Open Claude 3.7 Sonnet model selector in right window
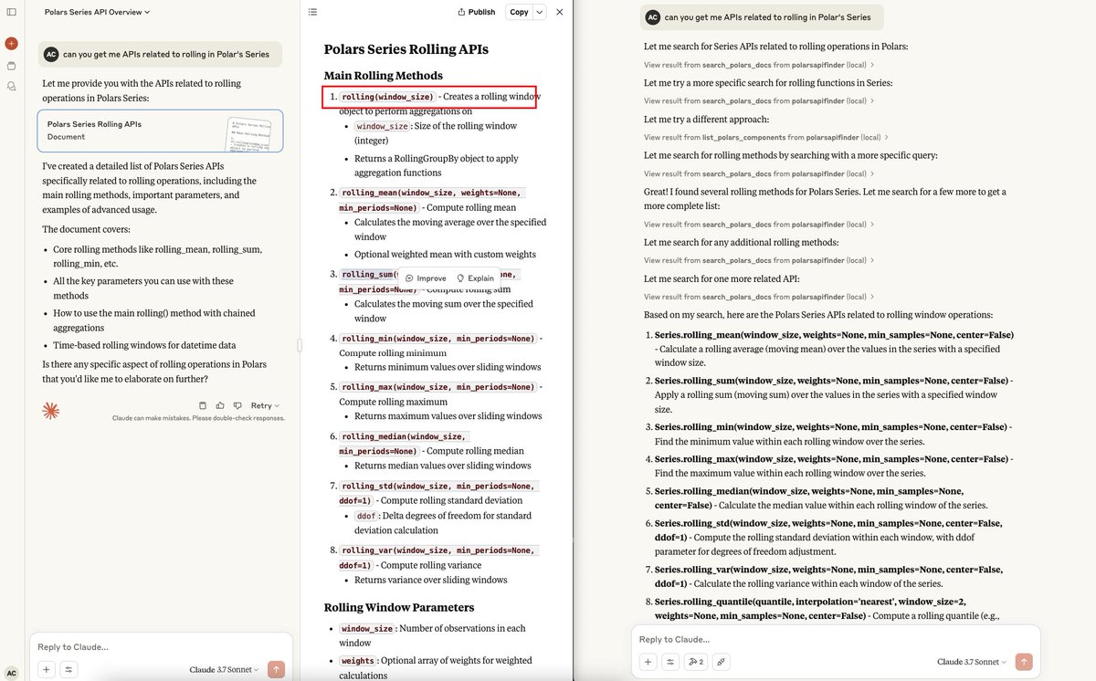 pyautogui.click(x=973, y=662)
